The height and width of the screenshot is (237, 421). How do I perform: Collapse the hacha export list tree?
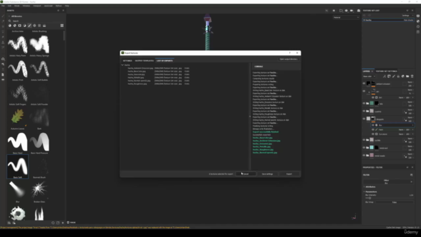122,65
